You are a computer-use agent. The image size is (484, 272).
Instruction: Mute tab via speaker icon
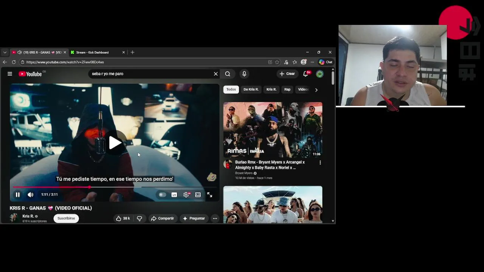(20, 53)
